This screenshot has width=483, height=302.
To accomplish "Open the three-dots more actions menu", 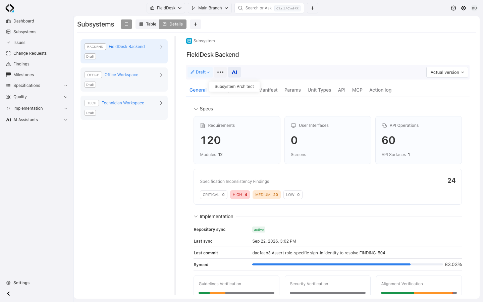I will (x=220, y=72).
